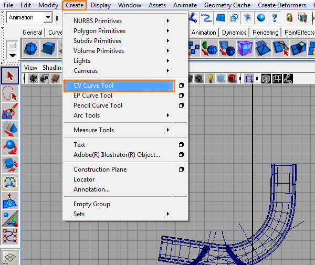Choose the Paint Selection tool

tap(10, 112)
